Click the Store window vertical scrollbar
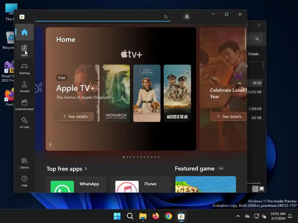The height and width of the screenshot is (223, 298). click(245, 39)
